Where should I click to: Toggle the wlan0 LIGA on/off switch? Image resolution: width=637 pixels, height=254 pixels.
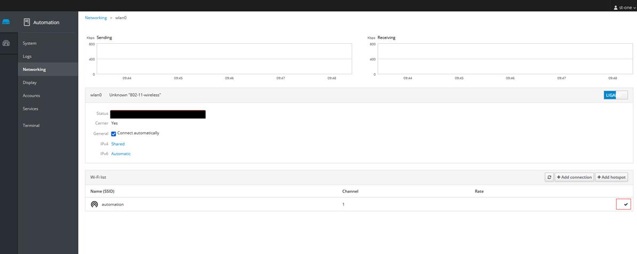(x=616, y=95)
